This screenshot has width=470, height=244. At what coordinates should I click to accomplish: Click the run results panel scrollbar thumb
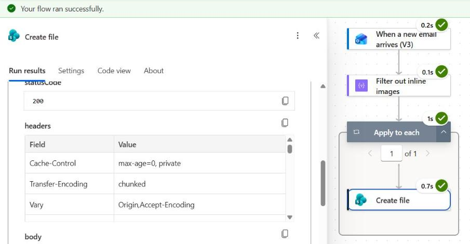(323, 183)
